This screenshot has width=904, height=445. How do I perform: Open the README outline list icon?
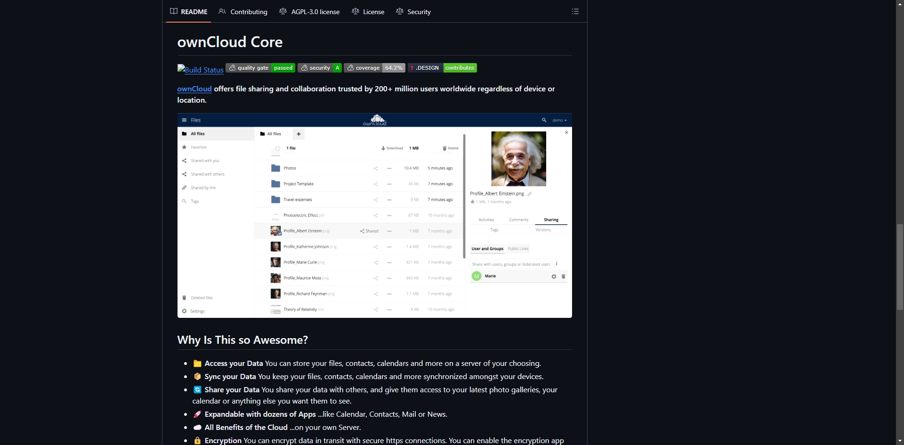click(x=575, y=11)
